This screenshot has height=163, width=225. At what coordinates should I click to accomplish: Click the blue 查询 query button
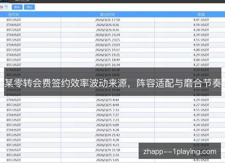click(x=17, y=7)
